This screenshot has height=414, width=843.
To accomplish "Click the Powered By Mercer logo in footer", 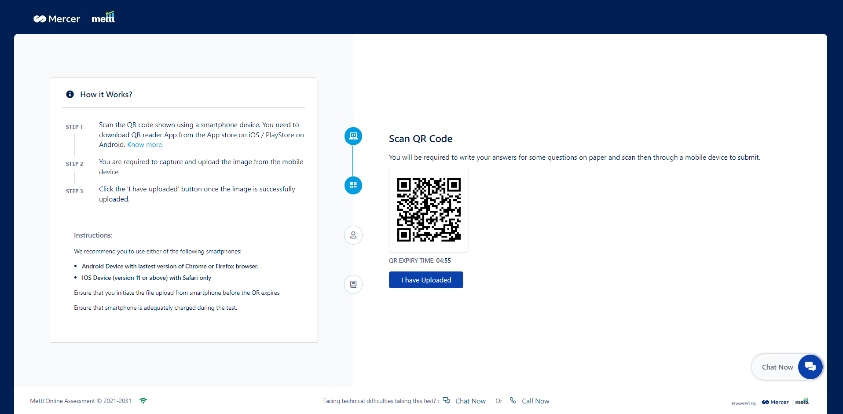I will click(775, 402).
